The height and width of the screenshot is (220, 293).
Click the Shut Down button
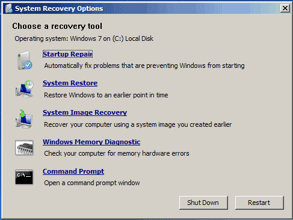pos(203,203)
